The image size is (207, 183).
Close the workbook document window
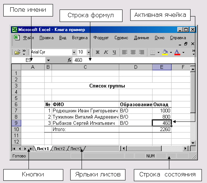tap(193, 44)
